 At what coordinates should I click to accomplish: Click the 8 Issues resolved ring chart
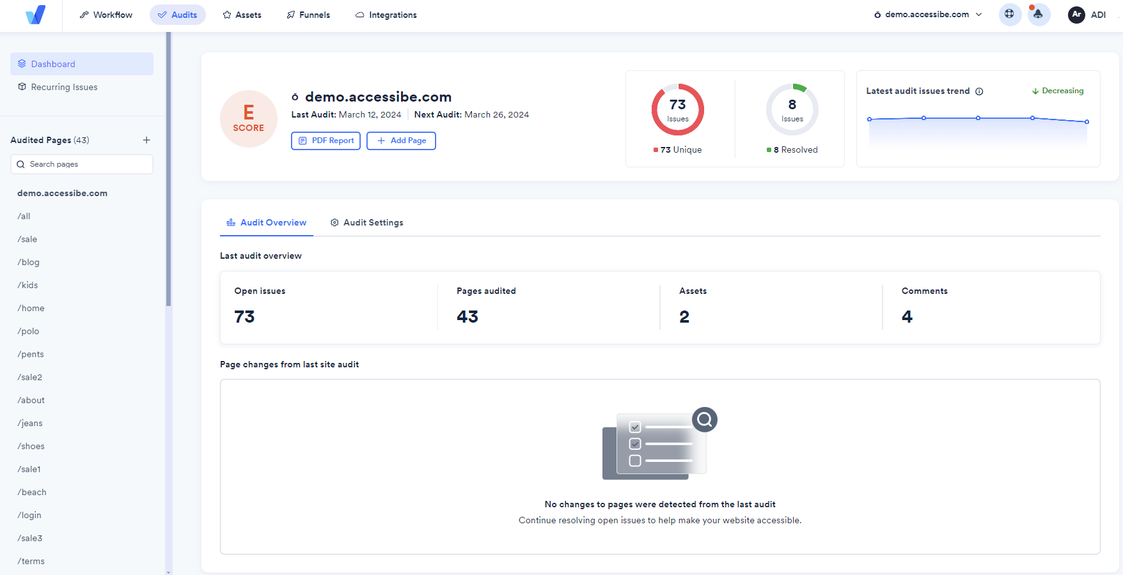(x=792, y=109)
